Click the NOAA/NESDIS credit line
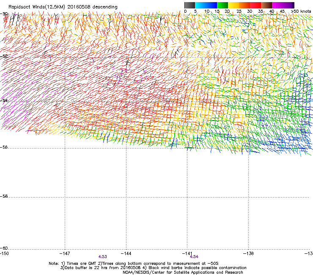This screenshot has height=275, width=313. tap(183, 272)
